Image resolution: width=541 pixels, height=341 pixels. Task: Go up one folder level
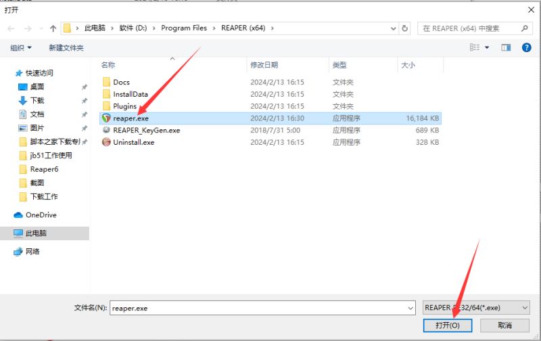click(53, 28)
